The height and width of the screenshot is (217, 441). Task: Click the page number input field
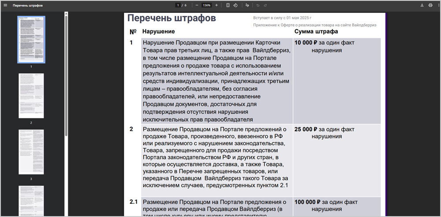click(178, 5)
